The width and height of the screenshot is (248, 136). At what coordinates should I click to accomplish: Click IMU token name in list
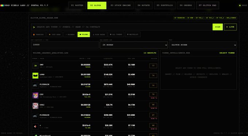42,65
